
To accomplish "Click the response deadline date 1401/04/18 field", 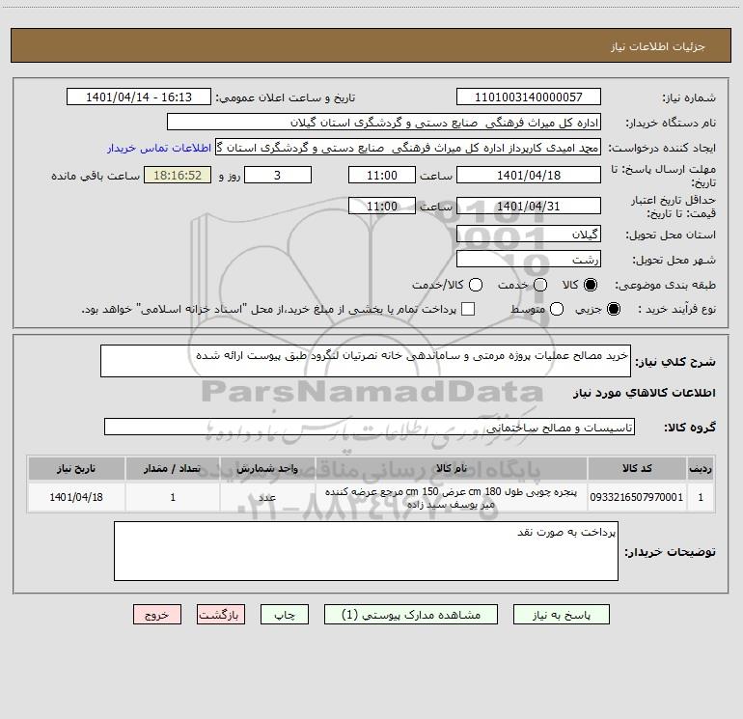I will point(529,175).
